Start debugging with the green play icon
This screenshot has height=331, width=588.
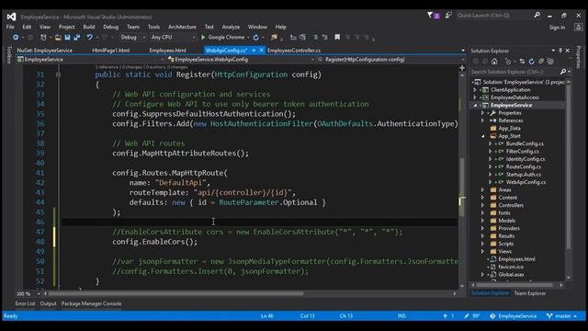(203, 37)
